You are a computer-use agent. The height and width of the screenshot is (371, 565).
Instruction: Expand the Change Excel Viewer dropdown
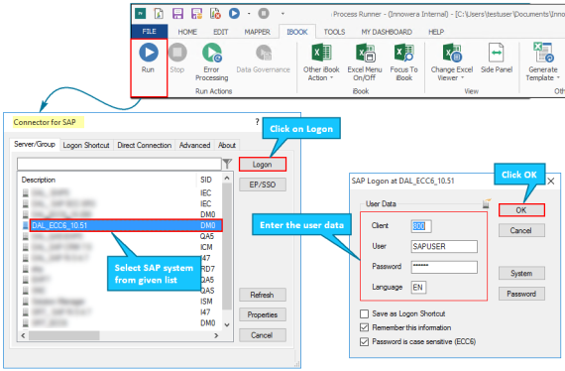click(462, 78)
